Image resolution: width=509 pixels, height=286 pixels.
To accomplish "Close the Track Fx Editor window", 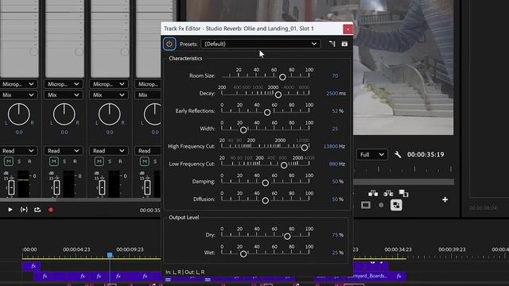I will pyautogui.click(x=348, y=29).
